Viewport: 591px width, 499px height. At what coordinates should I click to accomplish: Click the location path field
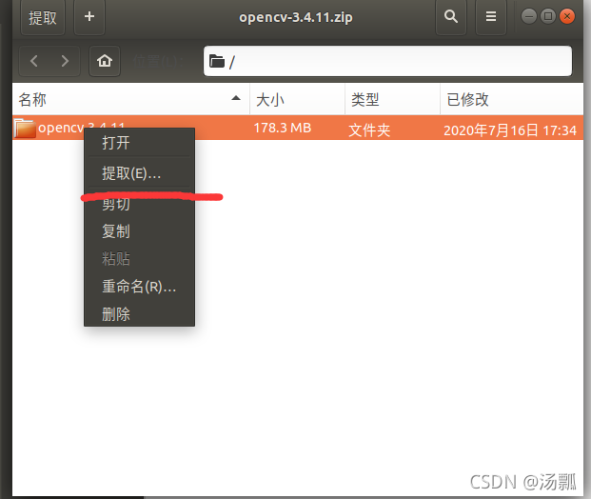click(x=387, y=61)
